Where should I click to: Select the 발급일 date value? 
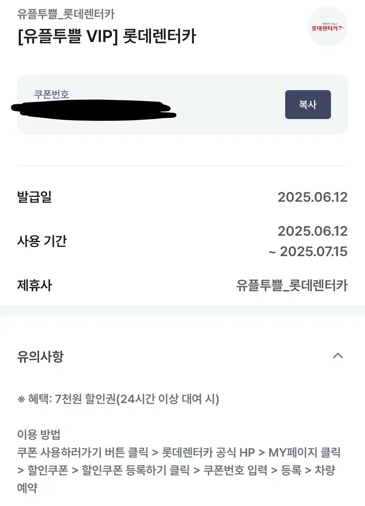point(312,197)
